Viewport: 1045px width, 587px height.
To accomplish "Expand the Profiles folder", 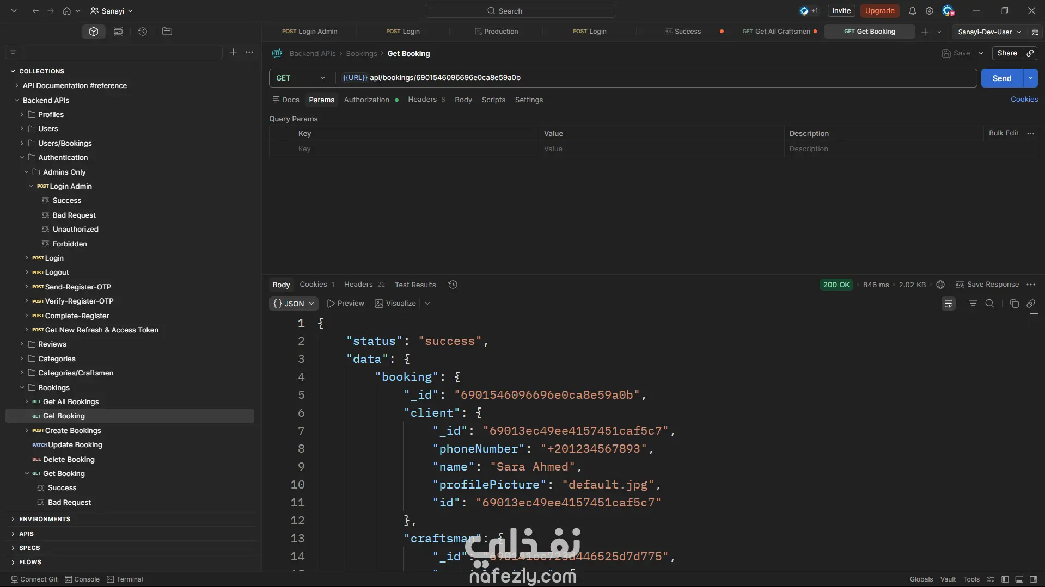I will point(22,114).
